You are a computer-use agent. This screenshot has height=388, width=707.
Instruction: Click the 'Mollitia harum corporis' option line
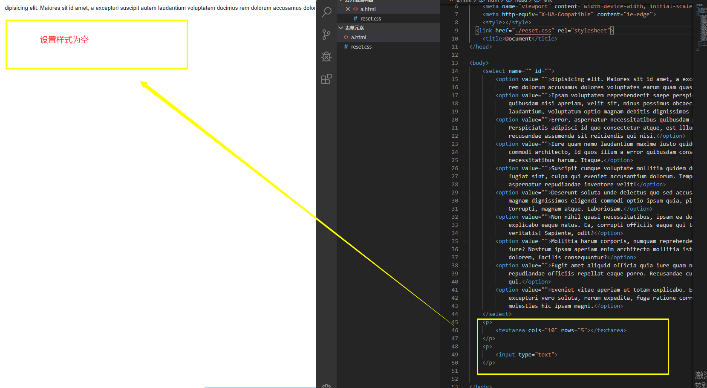point(594,241)
